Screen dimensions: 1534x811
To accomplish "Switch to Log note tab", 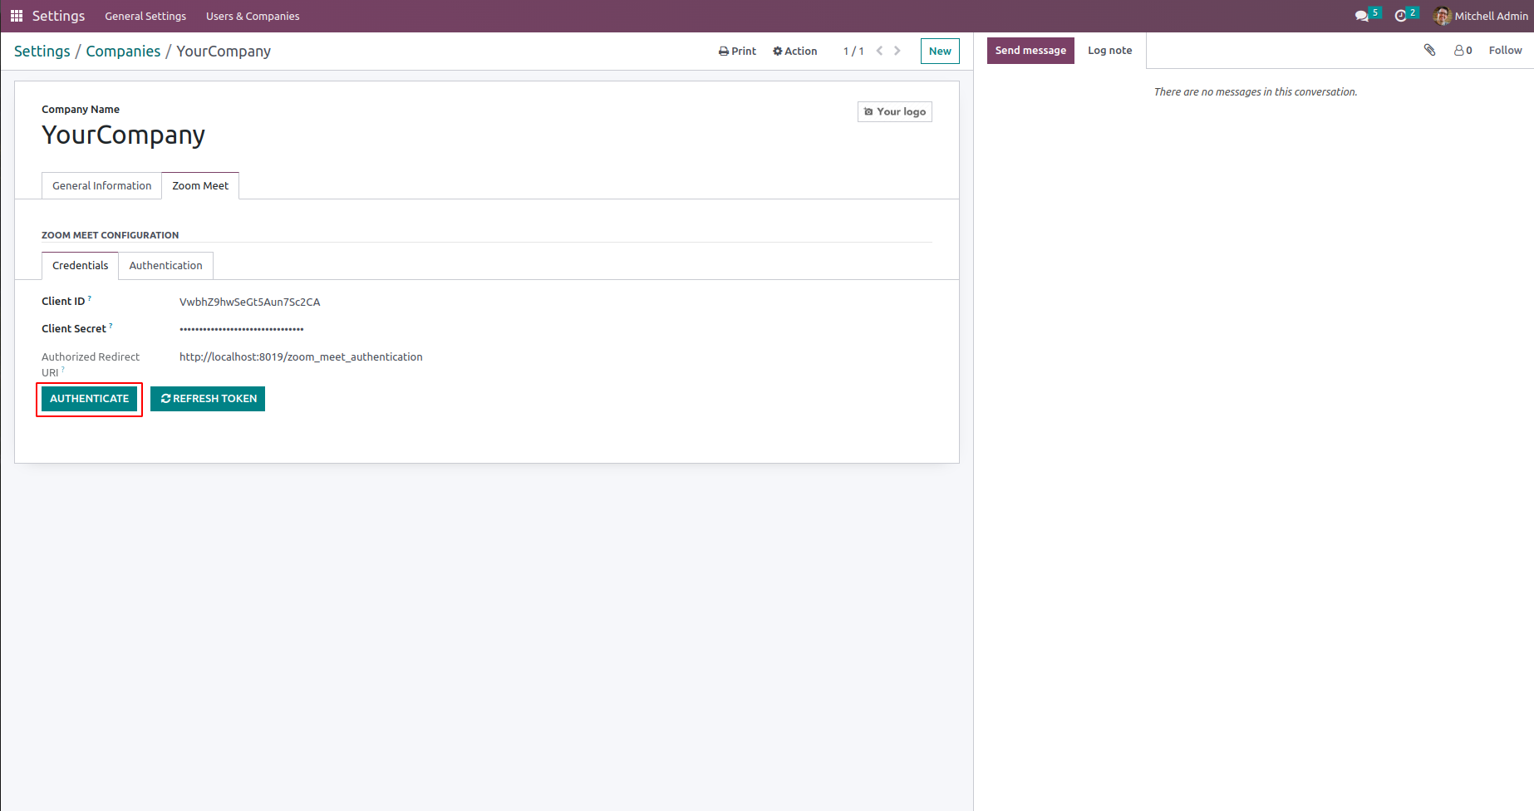I will pyautogui.click(x=1109, y=50).
